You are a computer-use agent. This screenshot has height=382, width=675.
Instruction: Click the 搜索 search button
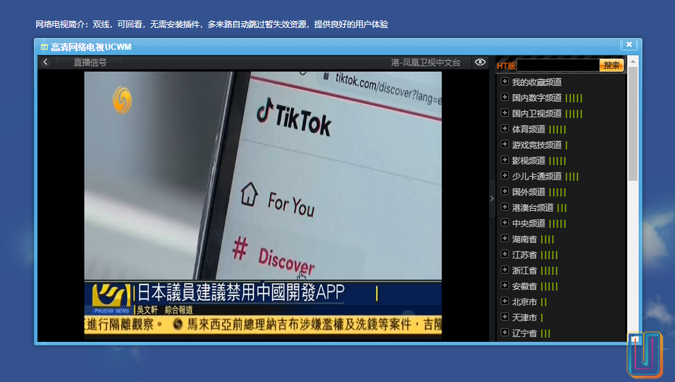(x=611, y=65)
